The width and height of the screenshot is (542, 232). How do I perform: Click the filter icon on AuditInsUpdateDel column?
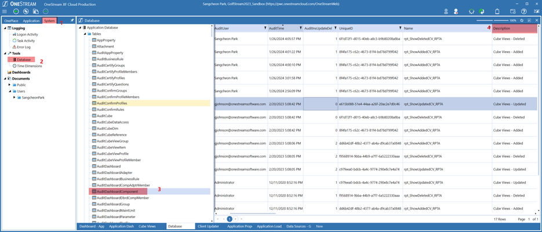[x=335, y=28]
